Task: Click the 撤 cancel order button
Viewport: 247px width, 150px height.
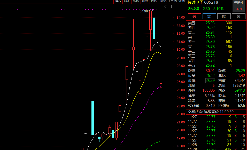Action: coord(224,16)
